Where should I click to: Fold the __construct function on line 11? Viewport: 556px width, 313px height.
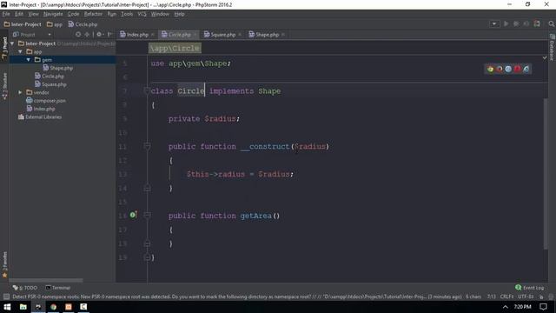click(x=147, y=146)
